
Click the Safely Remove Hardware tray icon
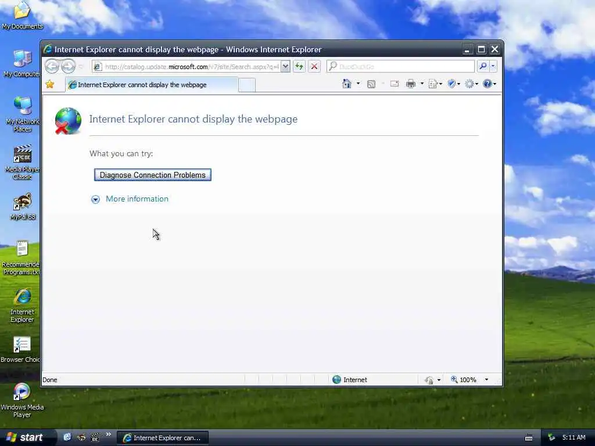[551, 438]
